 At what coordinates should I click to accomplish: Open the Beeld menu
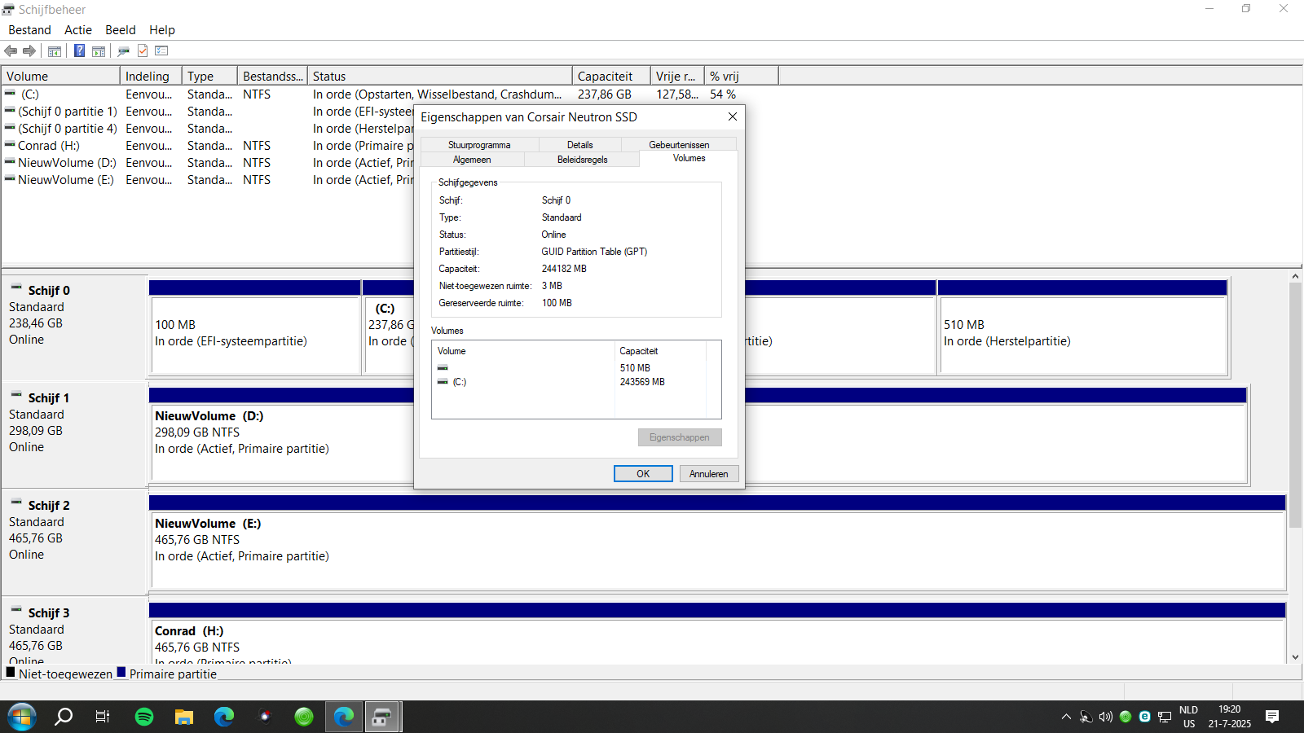pyautogui.click(x=121, y=30)
